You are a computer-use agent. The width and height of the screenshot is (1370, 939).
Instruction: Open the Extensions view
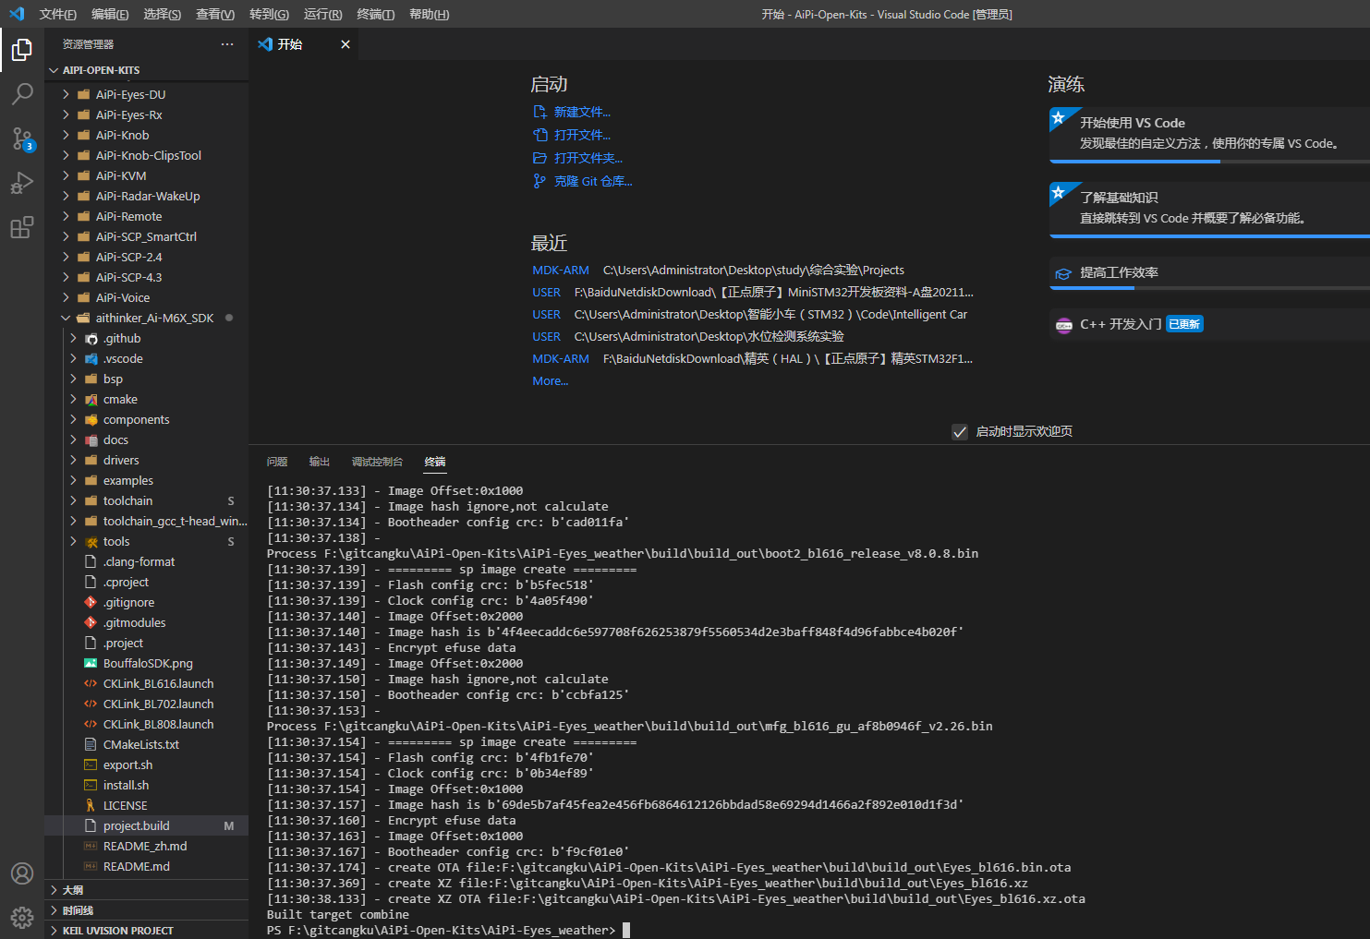[22, 226]
